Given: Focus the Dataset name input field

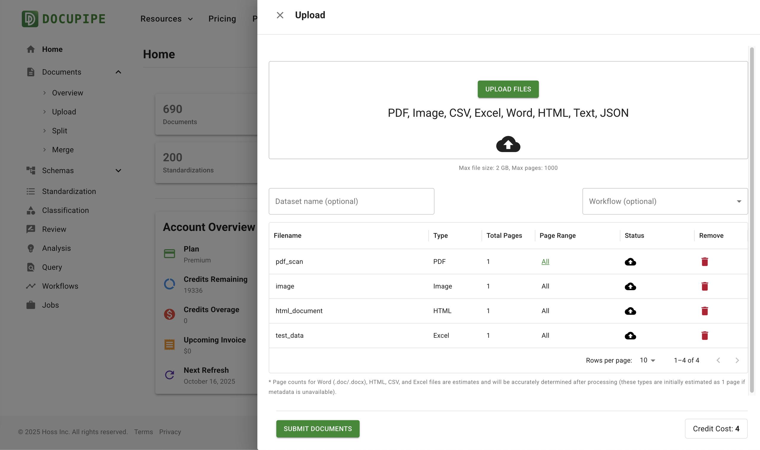Looking at the screenshot, I should [351, 201].
